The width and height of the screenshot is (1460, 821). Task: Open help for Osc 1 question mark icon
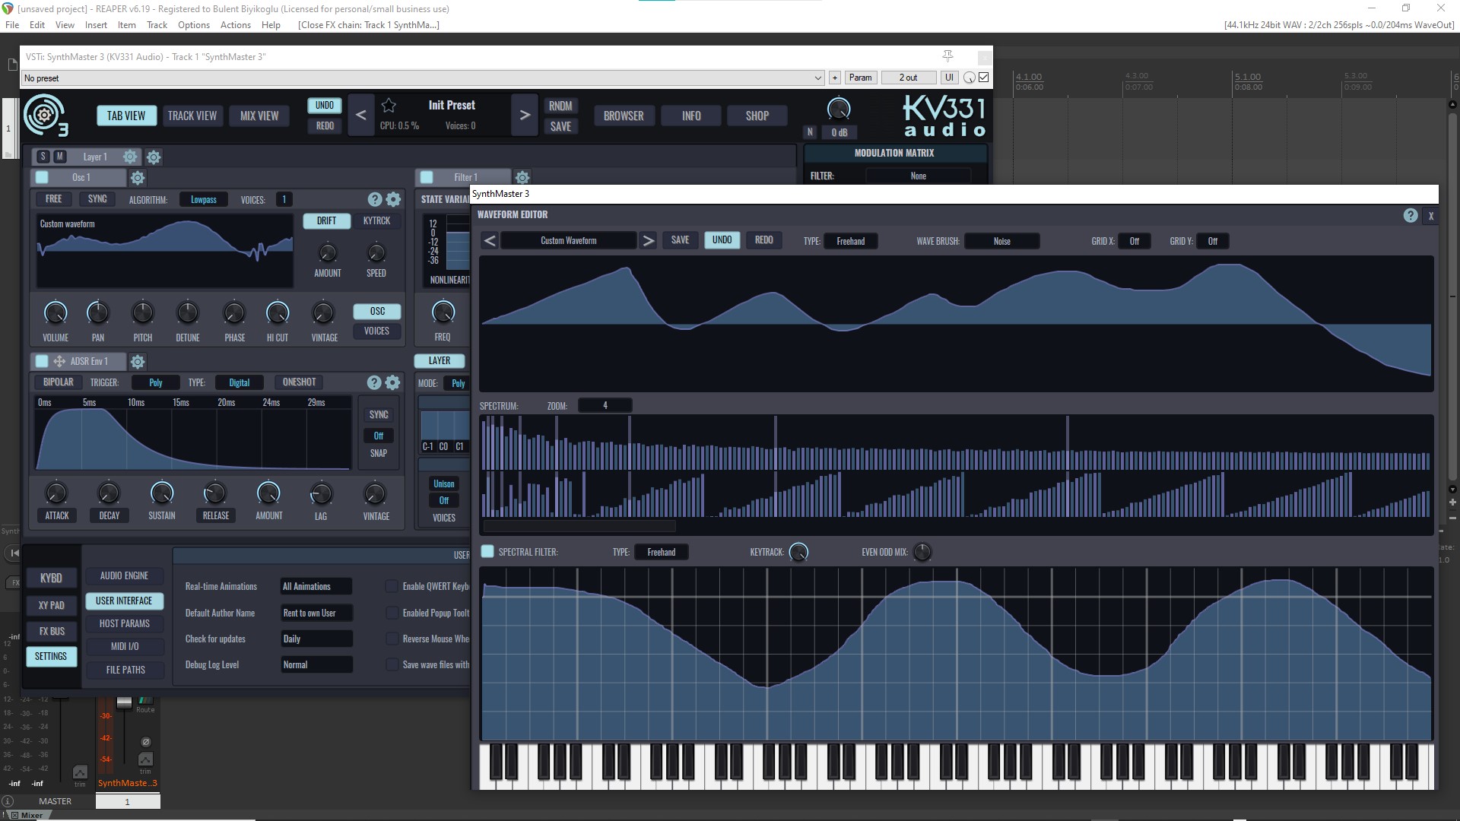click(x=374, y=199)
